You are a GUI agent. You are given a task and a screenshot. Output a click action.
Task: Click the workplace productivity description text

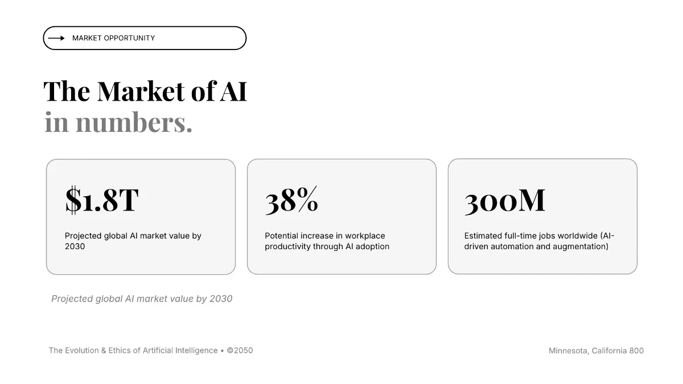pos(327,241)
